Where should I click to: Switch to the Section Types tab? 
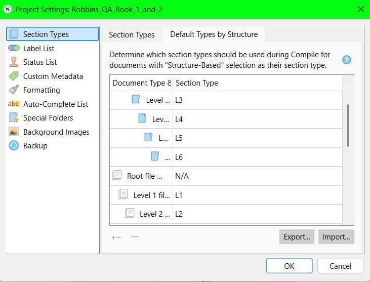pyautogui.click(x=132, y=35)
